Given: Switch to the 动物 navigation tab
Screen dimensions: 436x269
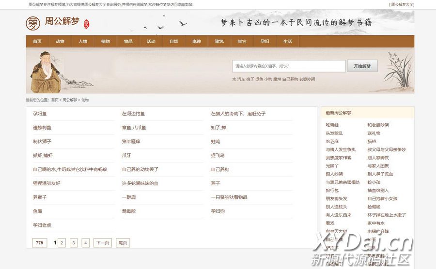Looking at the screenshot, I should (x=60, y=42).
